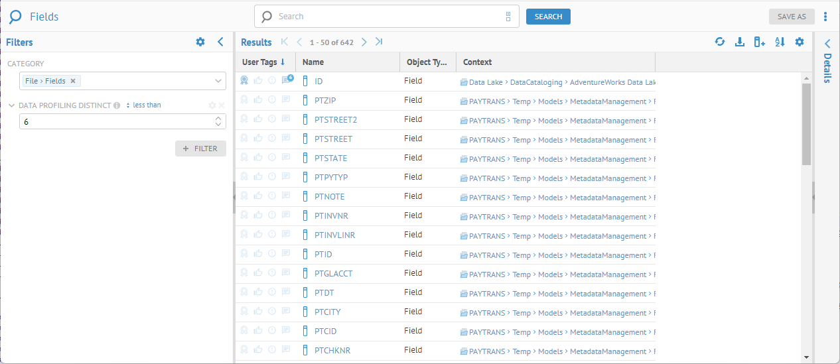Open the three-dot more options menu

click(x=825, y=17)
